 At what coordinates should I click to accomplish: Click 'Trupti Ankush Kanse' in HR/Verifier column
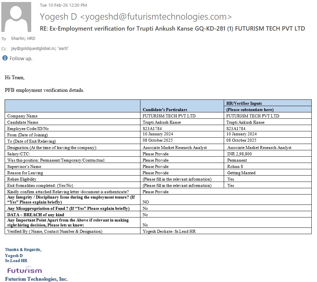pos(245,122)
